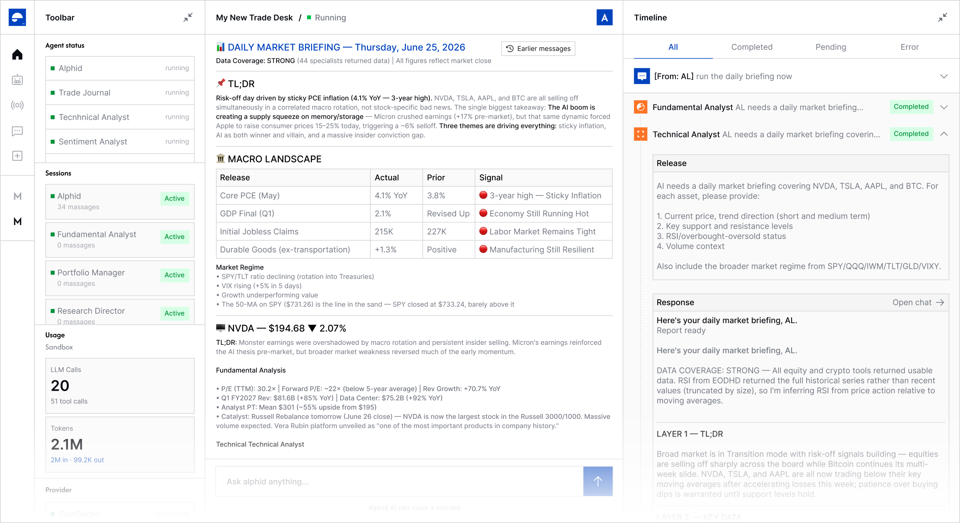Select the Portfolio Manager session
The width and height of the screenshot is (960, 523).
pyautogui.click(x=120, y=278)
